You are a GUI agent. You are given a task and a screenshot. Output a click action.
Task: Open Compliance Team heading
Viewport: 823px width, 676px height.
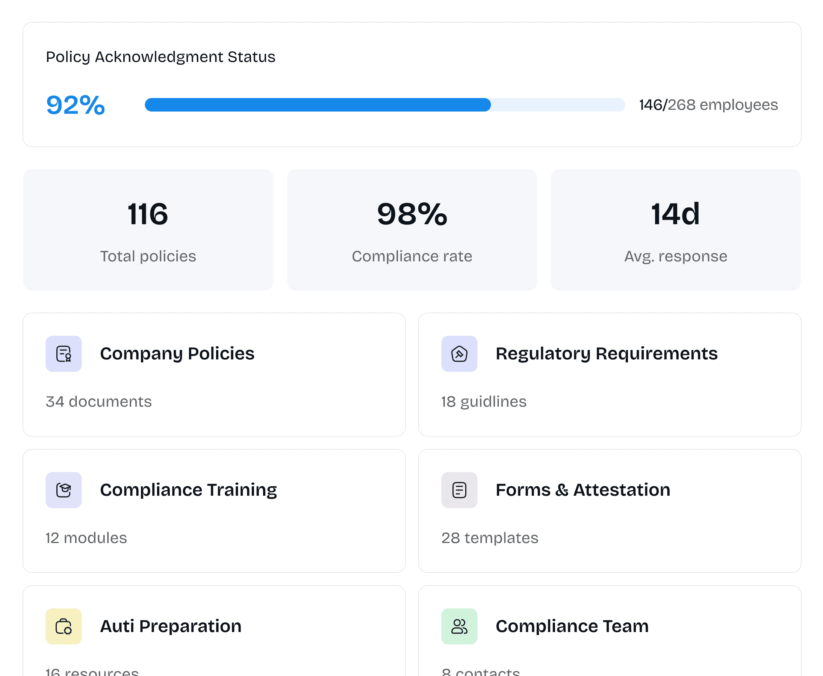point(572,626)
